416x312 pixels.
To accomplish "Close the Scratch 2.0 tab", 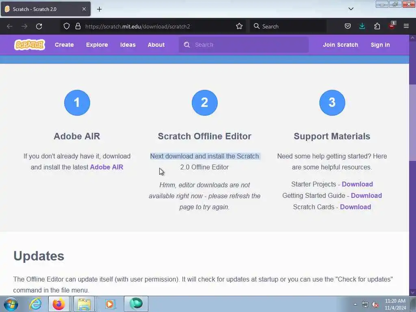I will tap(84, 9).
